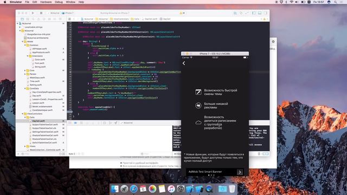Image resolution: width=347 pixels, height=195 pixels.
Task: Open Xcode from the Dock
Action: (x=190, y=189)
